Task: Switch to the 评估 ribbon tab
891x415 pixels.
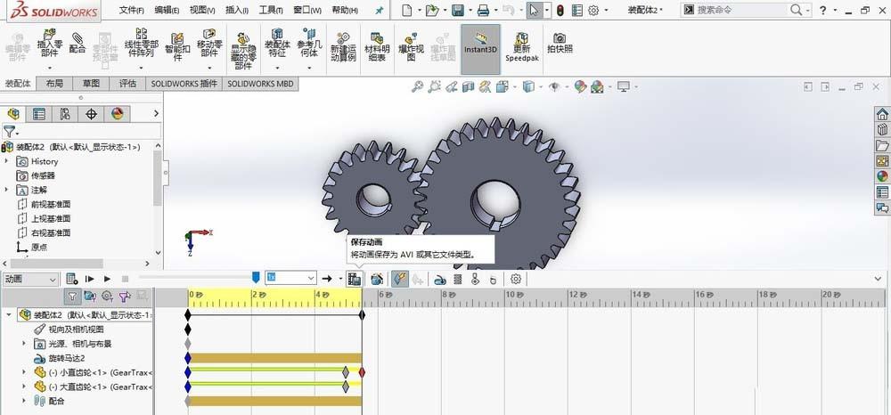Action: pos(127,84)
